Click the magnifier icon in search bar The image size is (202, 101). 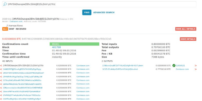(5, 4)
